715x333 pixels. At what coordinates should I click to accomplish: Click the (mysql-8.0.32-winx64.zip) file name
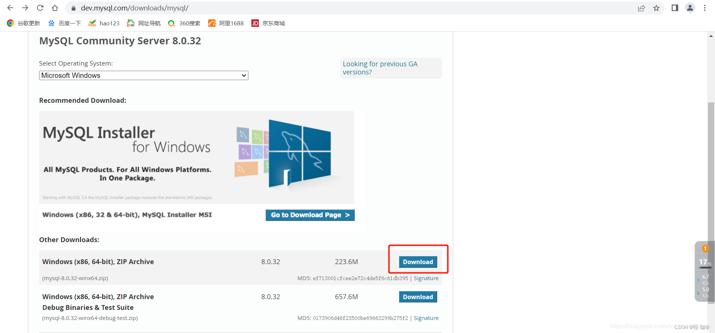(75, 278)
